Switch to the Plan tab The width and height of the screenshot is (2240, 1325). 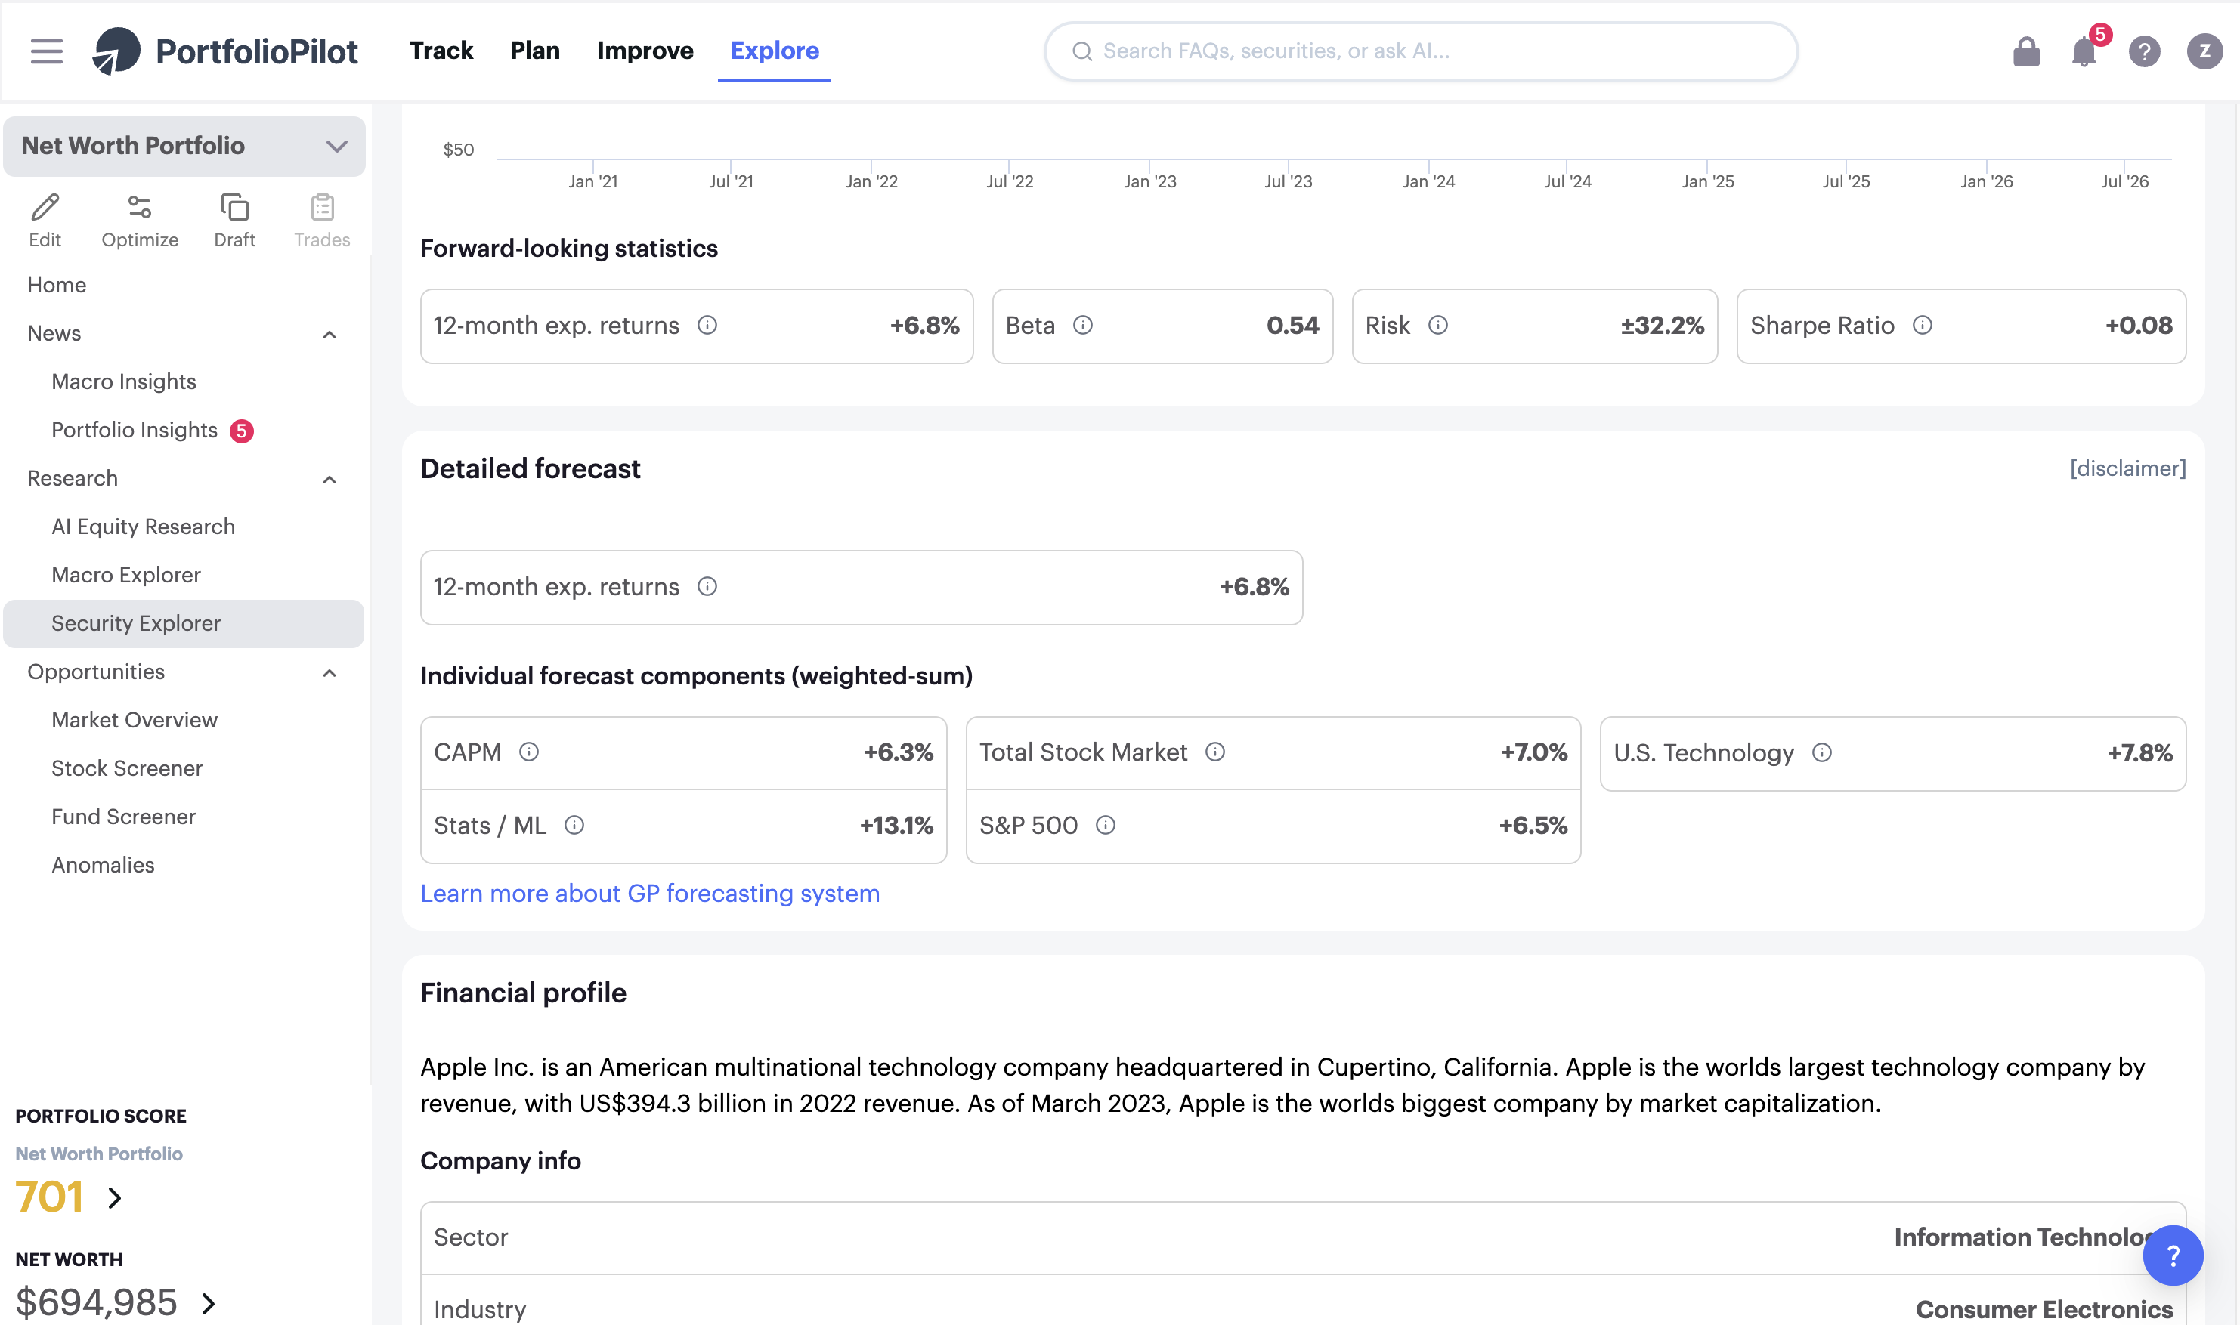click(x=535, y=51)
